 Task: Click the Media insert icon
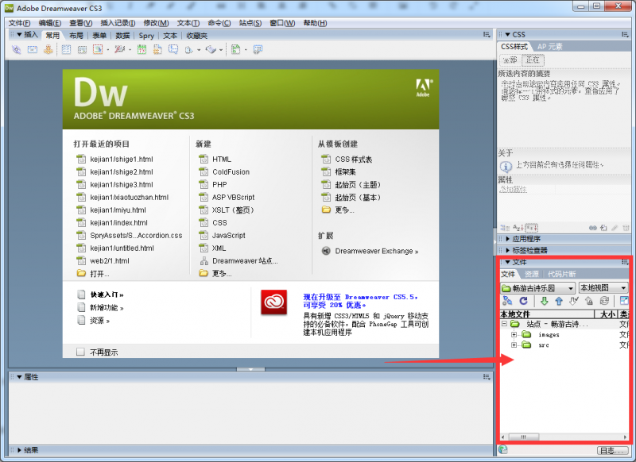tap(119, 50)
